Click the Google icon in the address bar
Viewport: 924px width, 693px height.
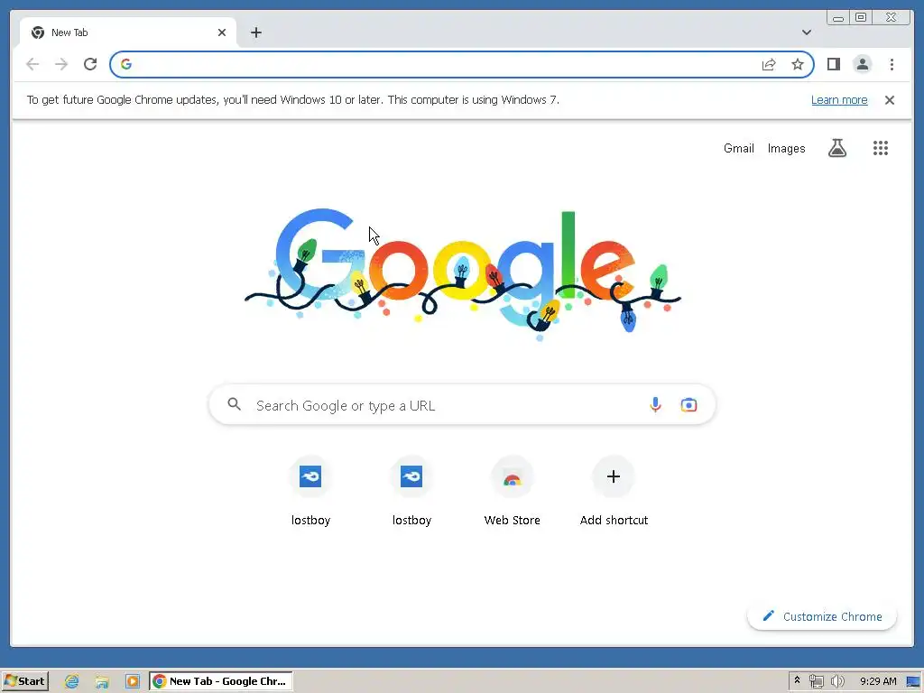[126, 64]
